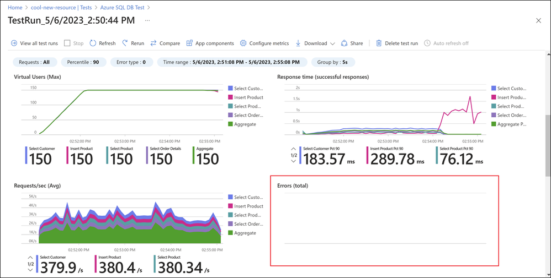Toggle Select Order swatch in Response time legend
551x278 pixels.
[494, 115]
